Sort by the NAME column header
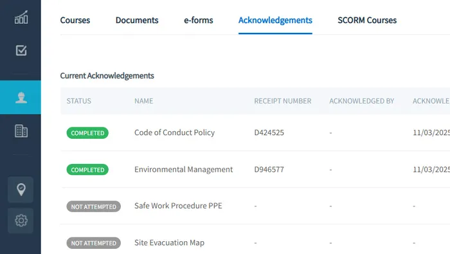The image size is (450, 254). point(143,101)
